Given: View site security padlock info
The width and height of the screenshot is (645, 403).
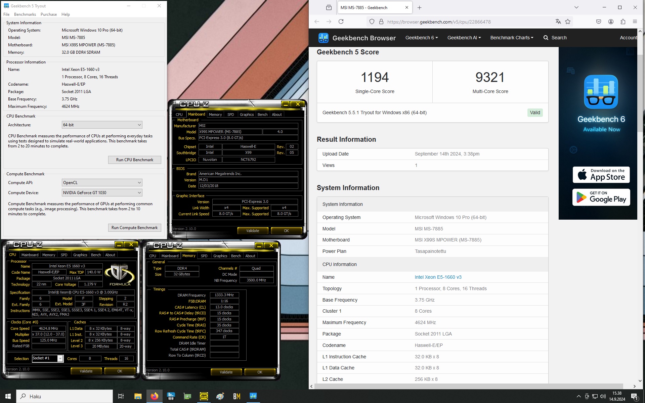Looking at the screenshot, I should [381, 21].
